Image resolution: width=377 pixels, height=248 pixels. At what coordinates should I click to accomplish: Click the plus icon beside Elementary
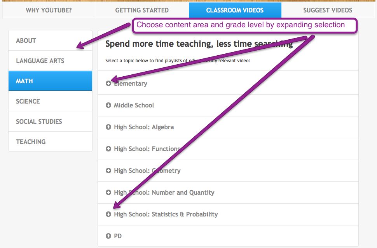click(x=108, y=83)
